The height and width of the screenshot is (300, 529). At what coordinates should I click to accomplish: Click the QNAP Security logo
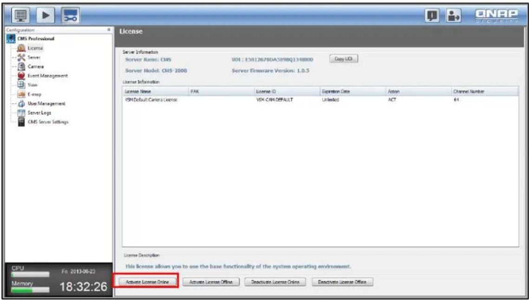coord(496,15)
